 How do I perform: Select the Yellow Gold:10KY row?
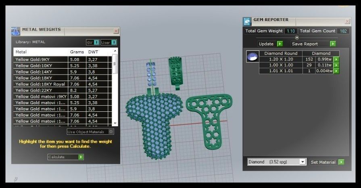pos(63,66)
